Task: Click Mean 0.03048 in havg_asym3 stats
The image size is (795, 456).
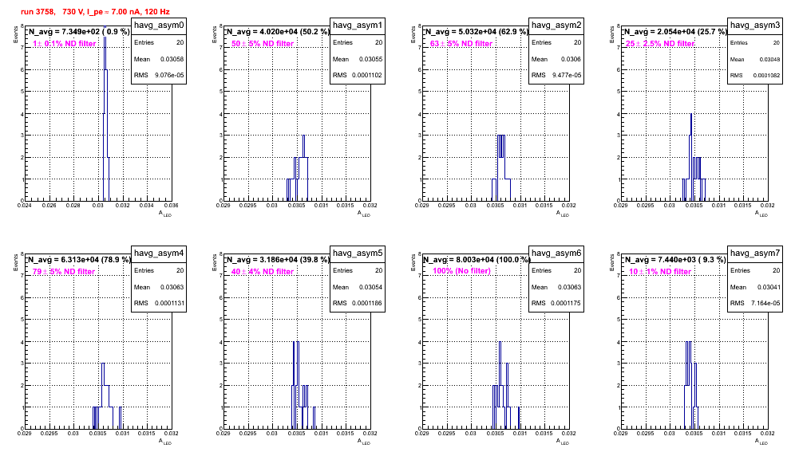Action: point(755,59)
